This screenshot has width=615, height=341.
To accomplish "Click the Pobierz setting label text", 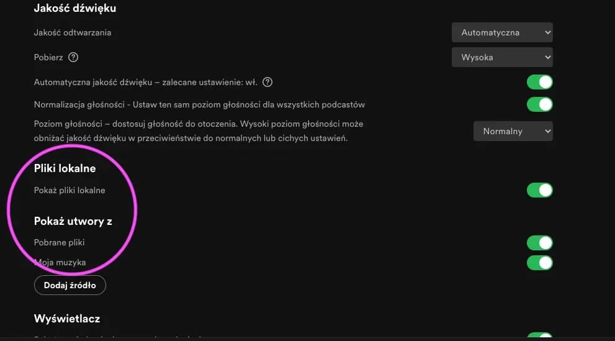I will click(x=48, y=57).
